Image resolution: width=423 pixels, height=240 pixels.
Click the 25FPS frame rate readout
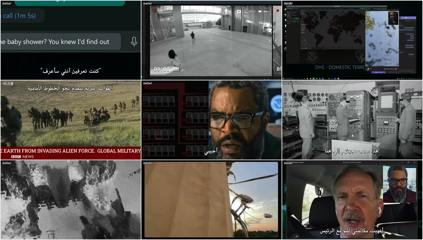click(x=252, y=11)
